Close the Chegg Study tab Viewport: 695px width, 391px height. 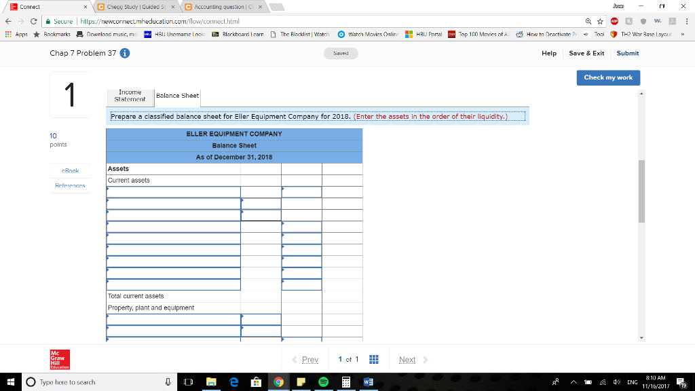click(x=173, y=7)
